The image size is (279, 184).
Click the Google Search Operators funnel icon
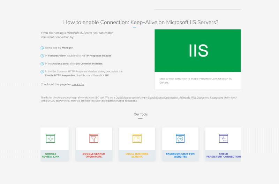[94, 138]
